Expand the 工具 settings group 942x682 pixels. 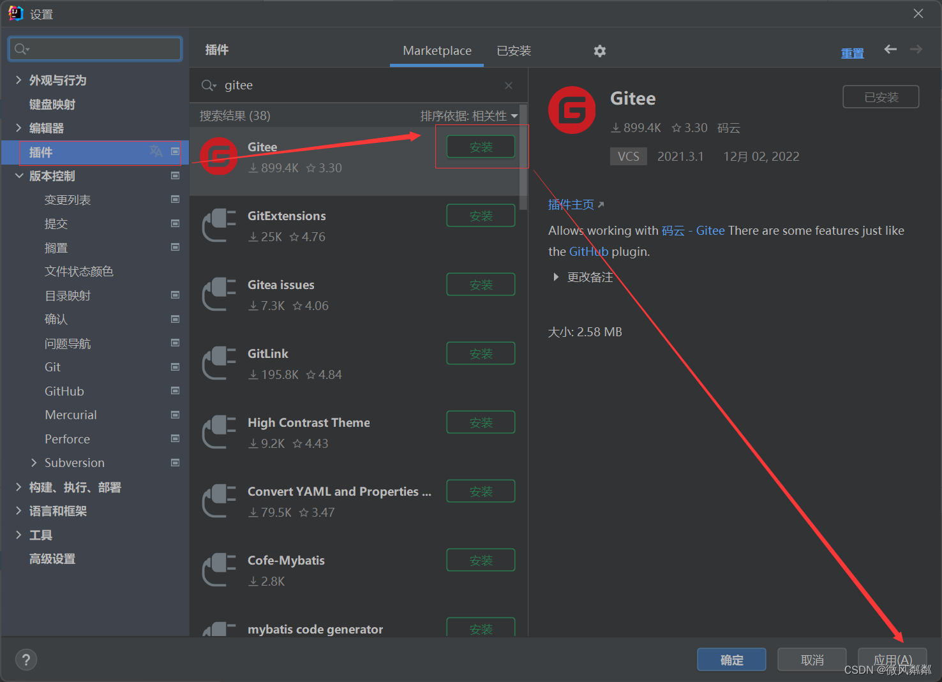tap(19, 535)
